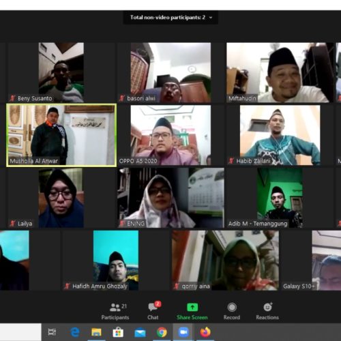Select the Hafidh Amru Ghozaly video tile
Image resolution: width=341 pixels, height=341 pixels.
click(x=116, y=261)
